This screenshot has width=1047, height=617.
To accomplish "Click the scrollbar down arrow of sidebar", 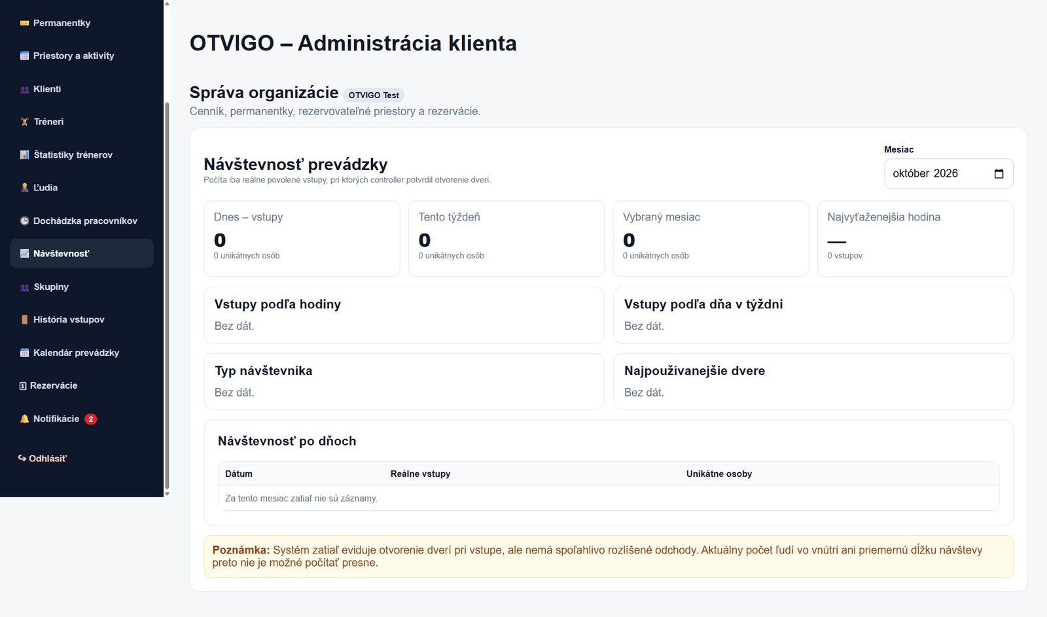I will point(167,493).
